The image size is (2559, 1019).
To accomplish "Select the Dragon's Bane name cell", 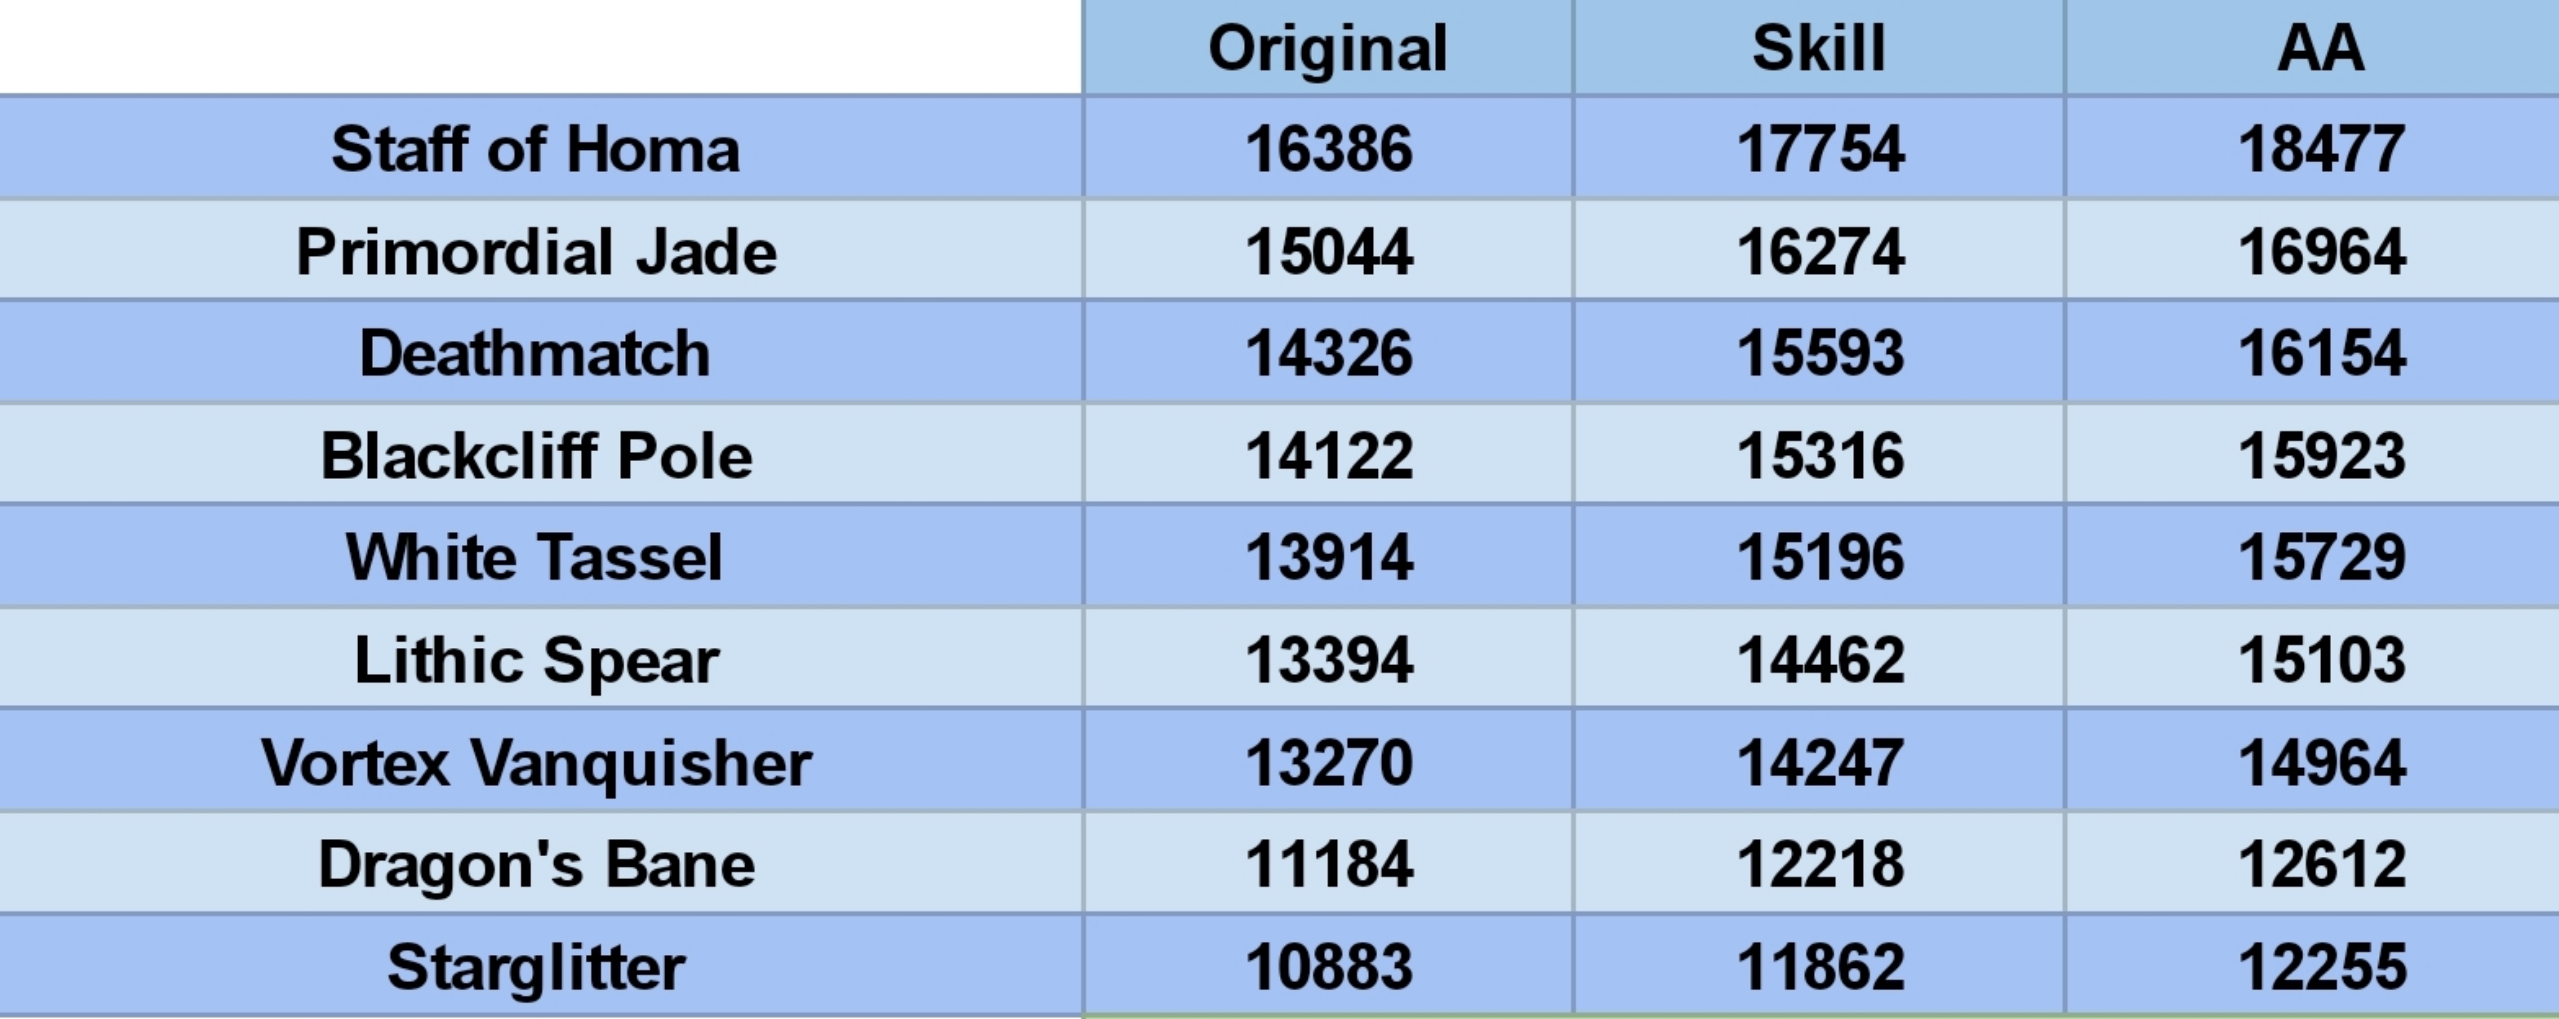I will point(536,864).
